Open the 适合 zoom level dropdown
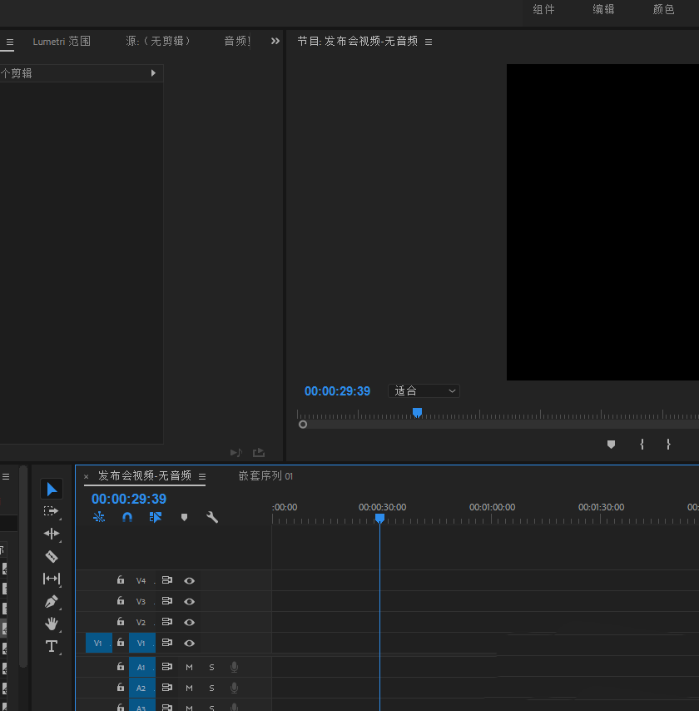 click(x=424, y=391)
